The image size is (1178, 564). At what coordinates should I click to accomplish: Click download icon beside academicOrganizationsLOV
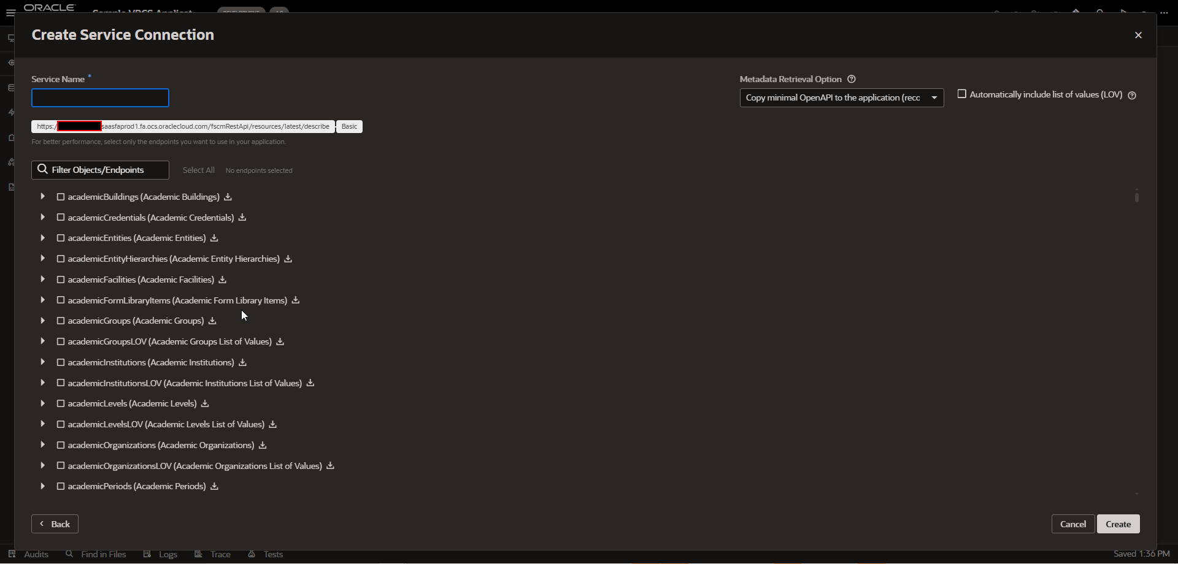pos(330,466)
